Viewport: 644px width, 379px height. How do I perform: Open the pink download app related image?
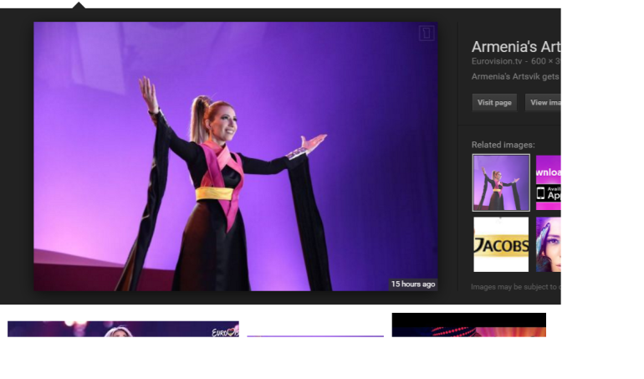[x=549, y=183]
